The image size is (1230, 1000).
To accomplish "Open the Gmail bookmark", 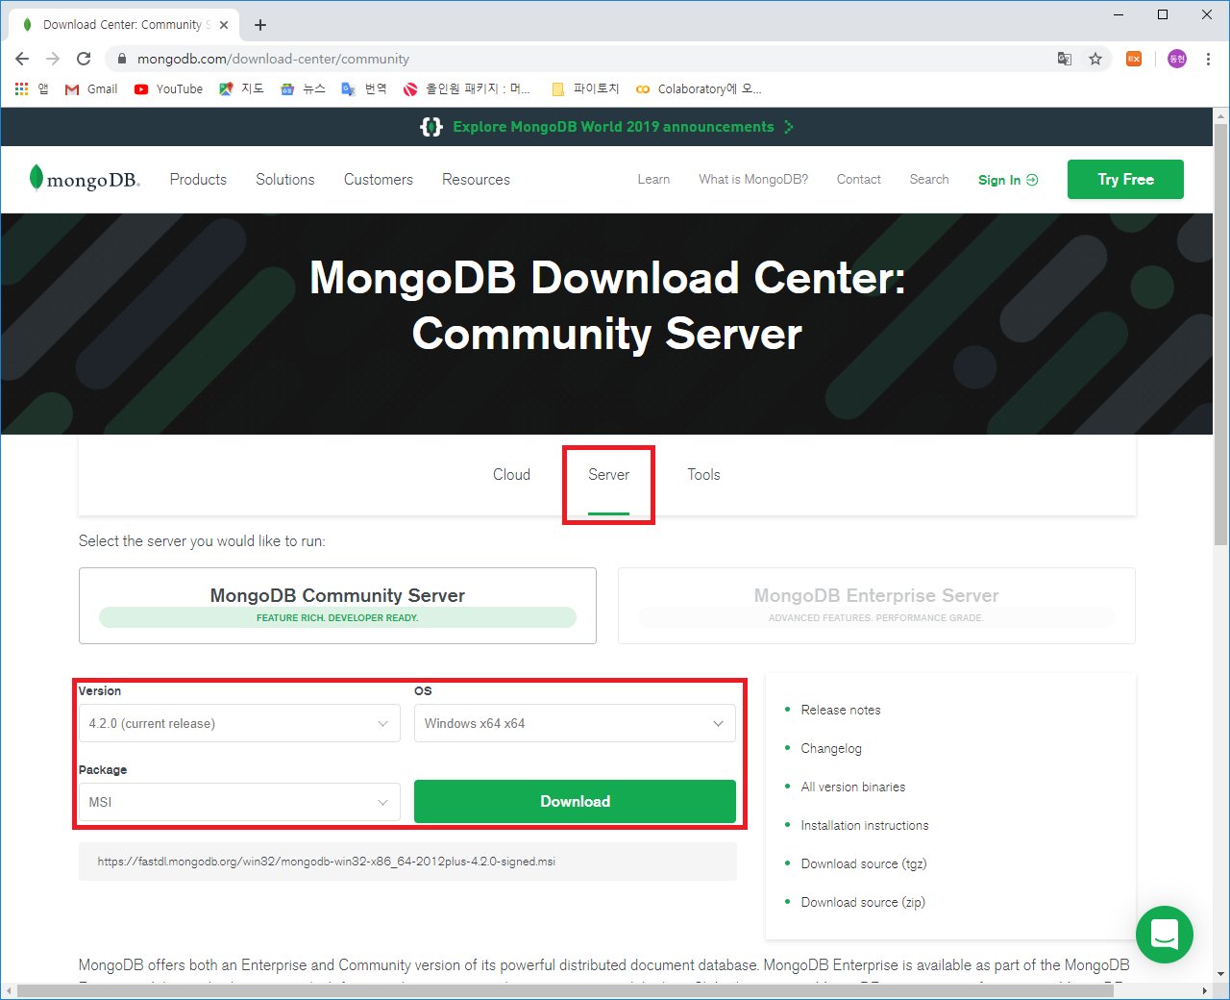I will 91,88.
